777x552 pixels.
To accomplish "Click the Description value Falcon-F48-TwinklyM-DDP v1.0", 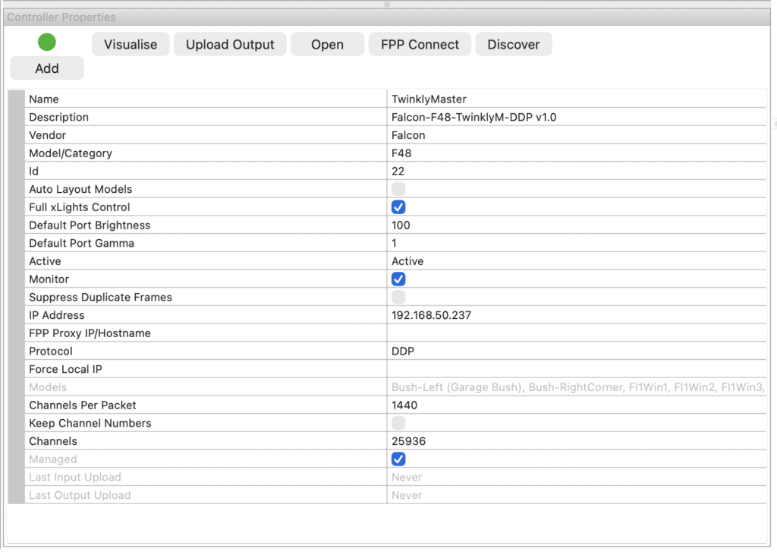I will tap(577, 117).
